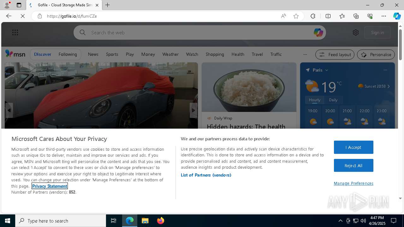Click the Search the web box
Viewport: 404px width, 227px height.
199,32
